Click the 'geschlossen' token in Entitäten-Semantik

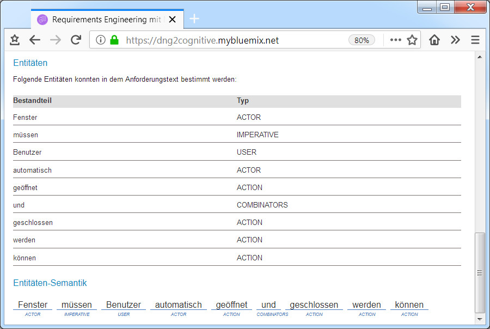point(314,304)
